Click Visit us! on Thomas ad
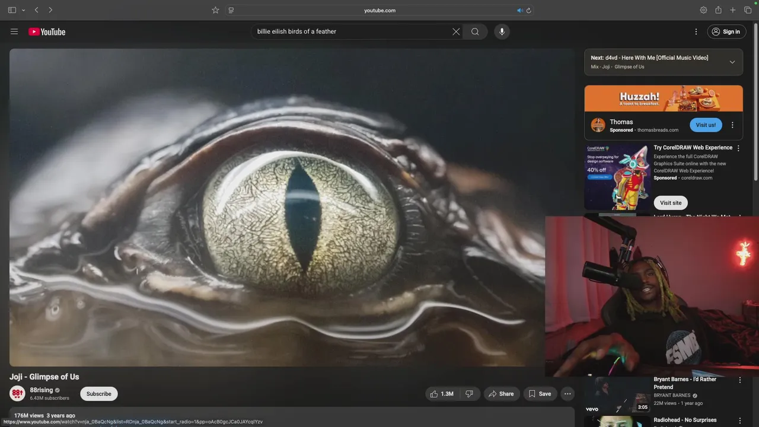759x427 pixels. pyautogui.click(x=706, y=125)
